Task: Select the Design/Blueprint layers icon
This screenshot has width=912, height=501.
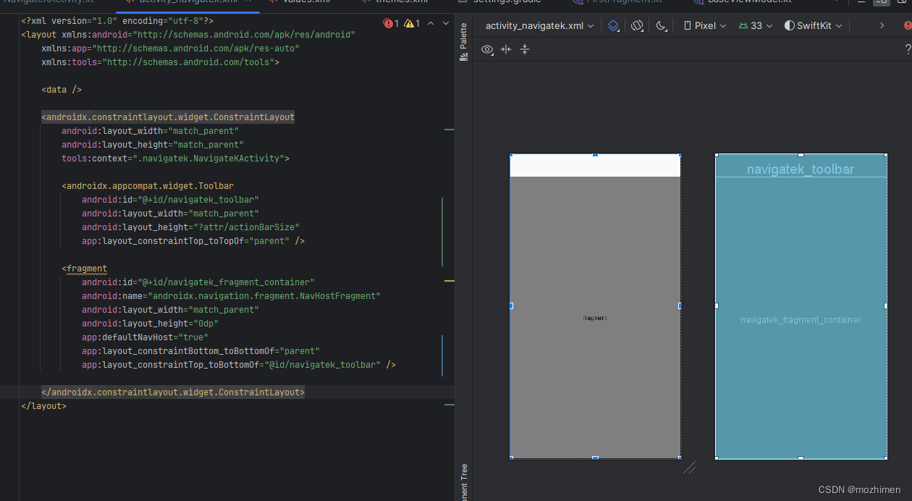Action: (x=612, y=25)
